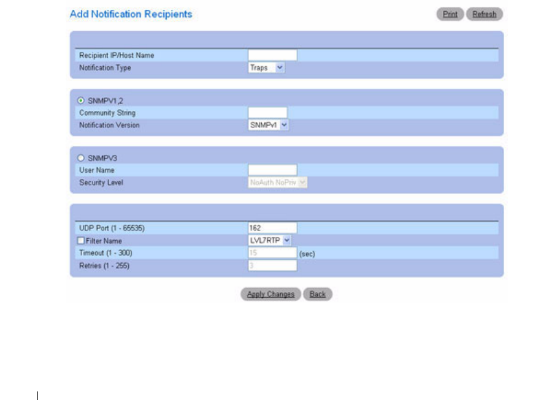Click the User Name label
552x400 pixels.
[x=96, y=170]
